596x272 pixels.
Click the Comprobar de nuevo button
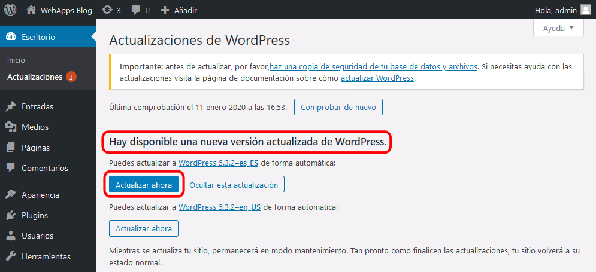pyautogui.click(x=338, y=108)
